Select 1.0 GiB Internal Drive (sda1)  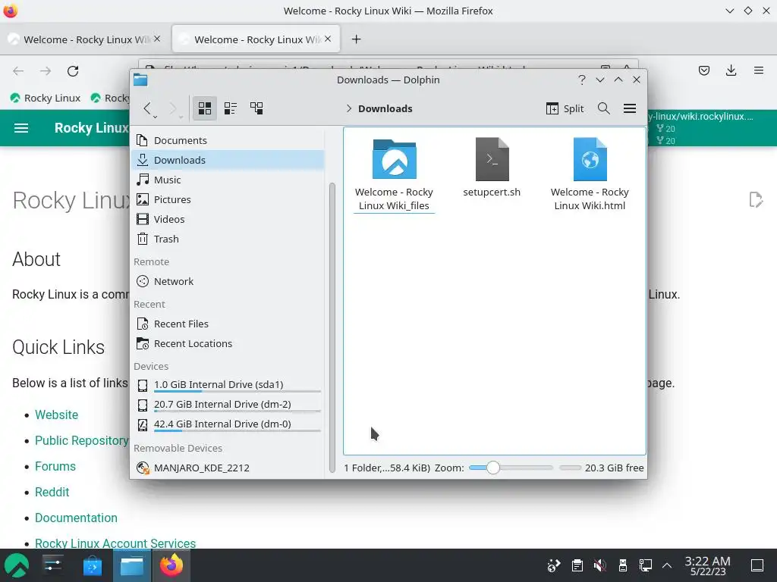228,385
